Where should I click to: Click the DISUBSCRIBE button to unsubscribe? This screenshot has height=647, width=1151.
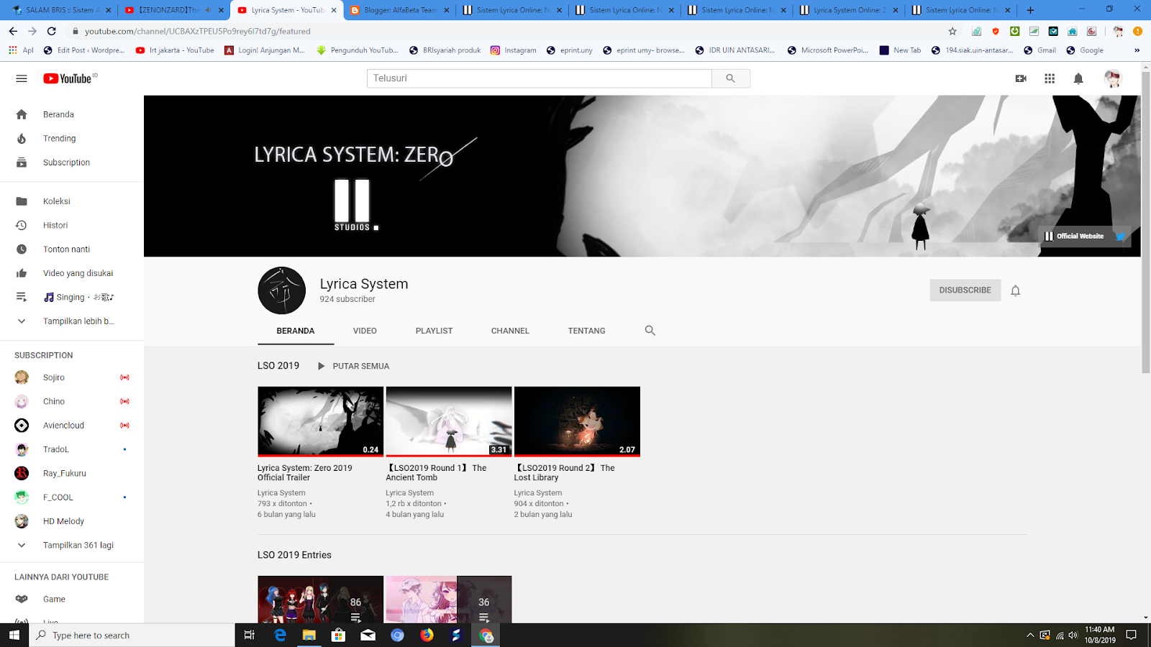965,290
